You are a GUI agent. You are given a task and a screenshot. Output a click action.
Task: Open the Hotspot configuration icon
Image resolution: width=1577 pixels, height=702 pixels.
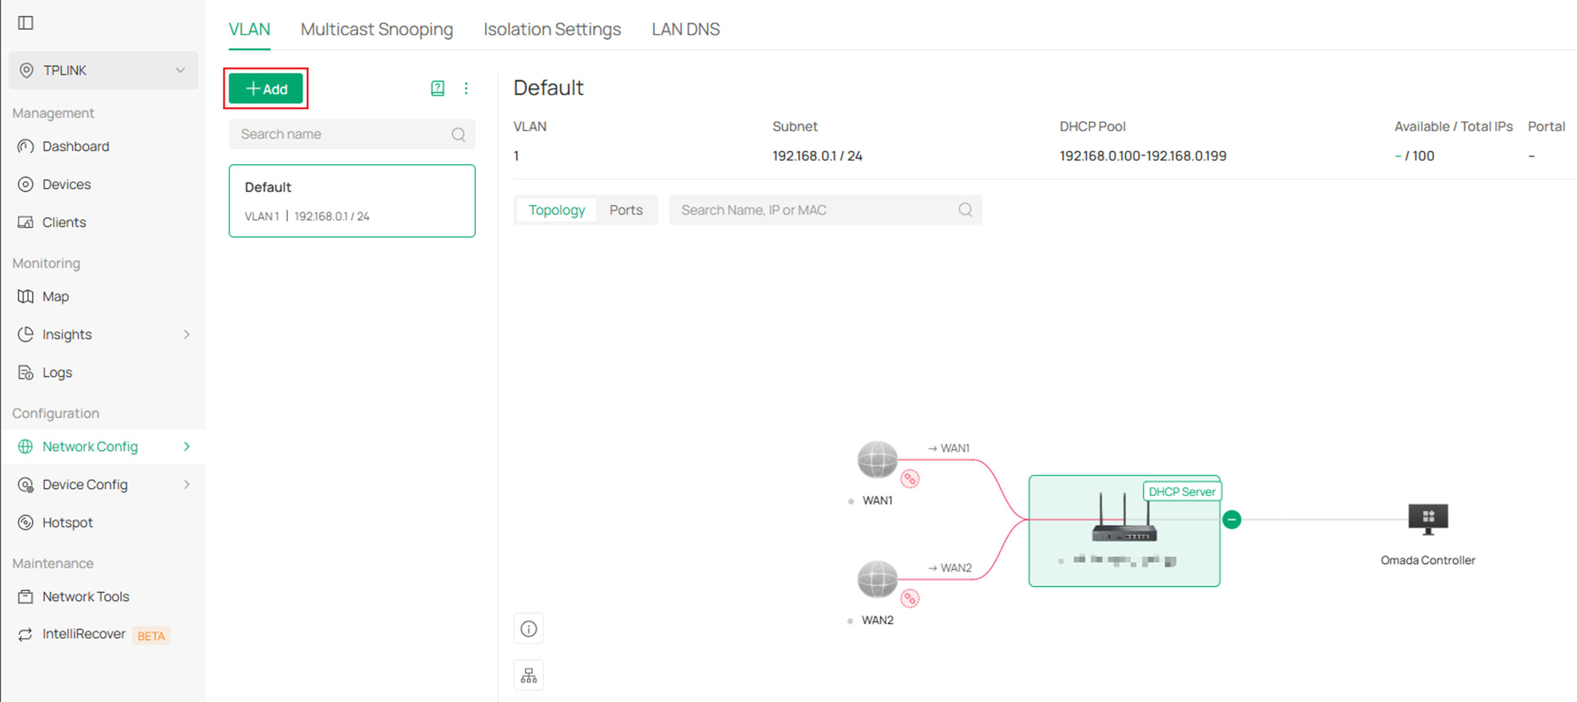67,522
